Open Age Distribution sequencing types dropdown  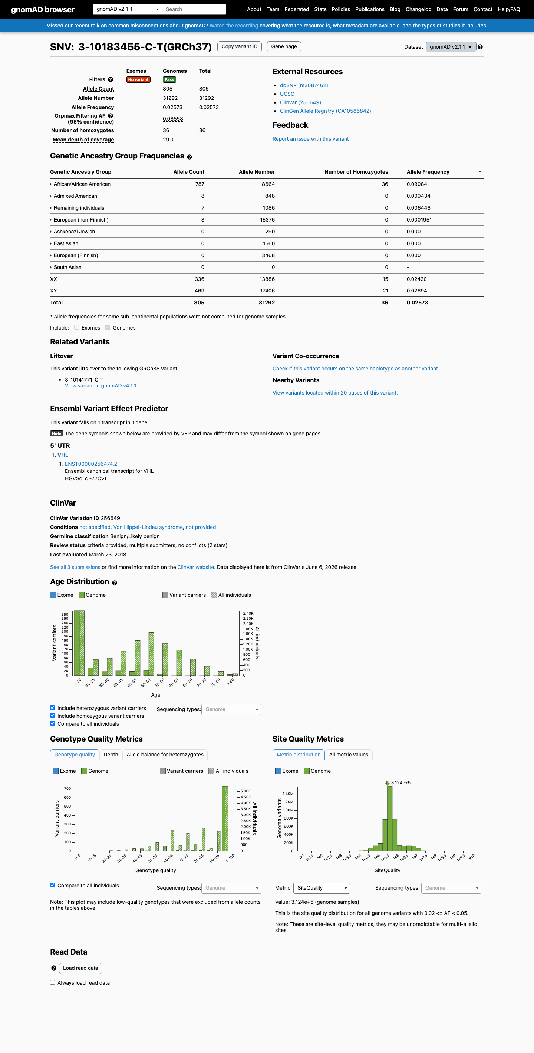click(231, 710)
